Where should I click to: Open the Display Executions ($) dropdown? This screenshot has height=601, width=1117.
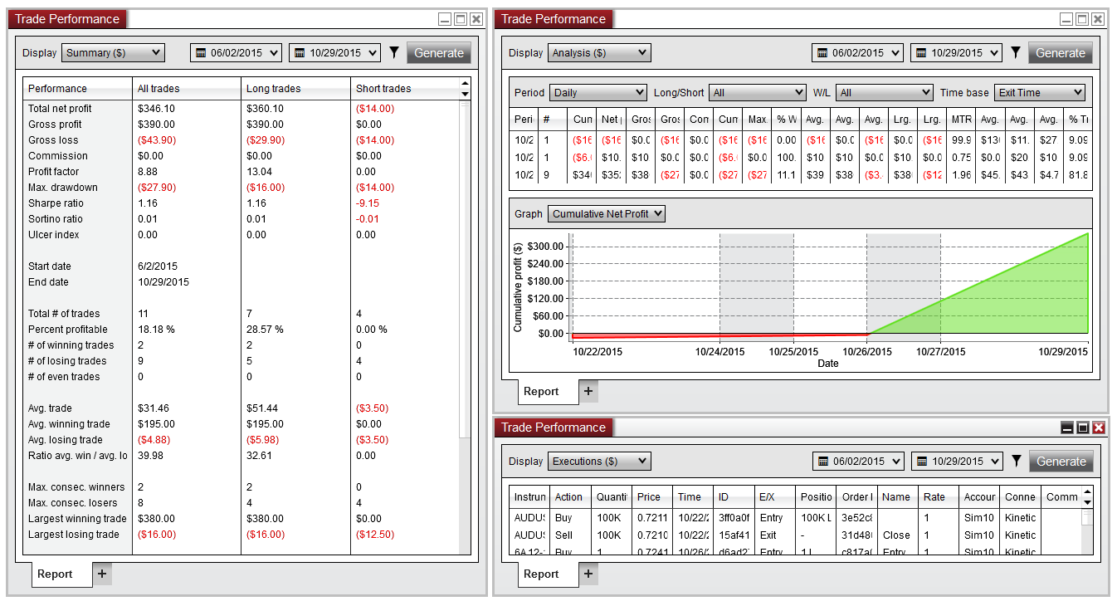599,462
